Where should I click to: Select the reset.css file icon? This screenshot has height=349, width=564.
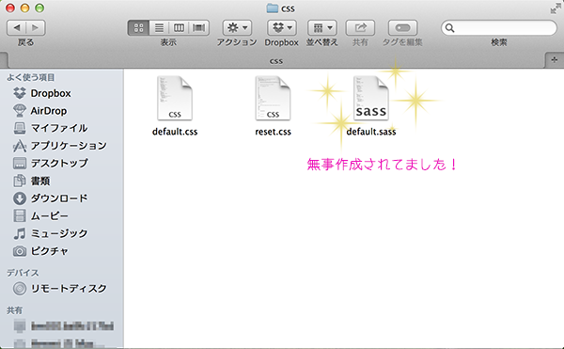(273, 98)
